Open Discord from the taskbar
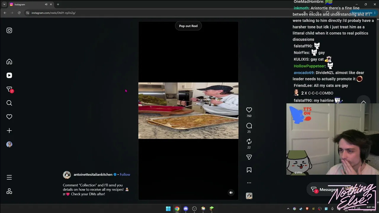The height and width of the screenshot is (213, 379). pos(186,209)
